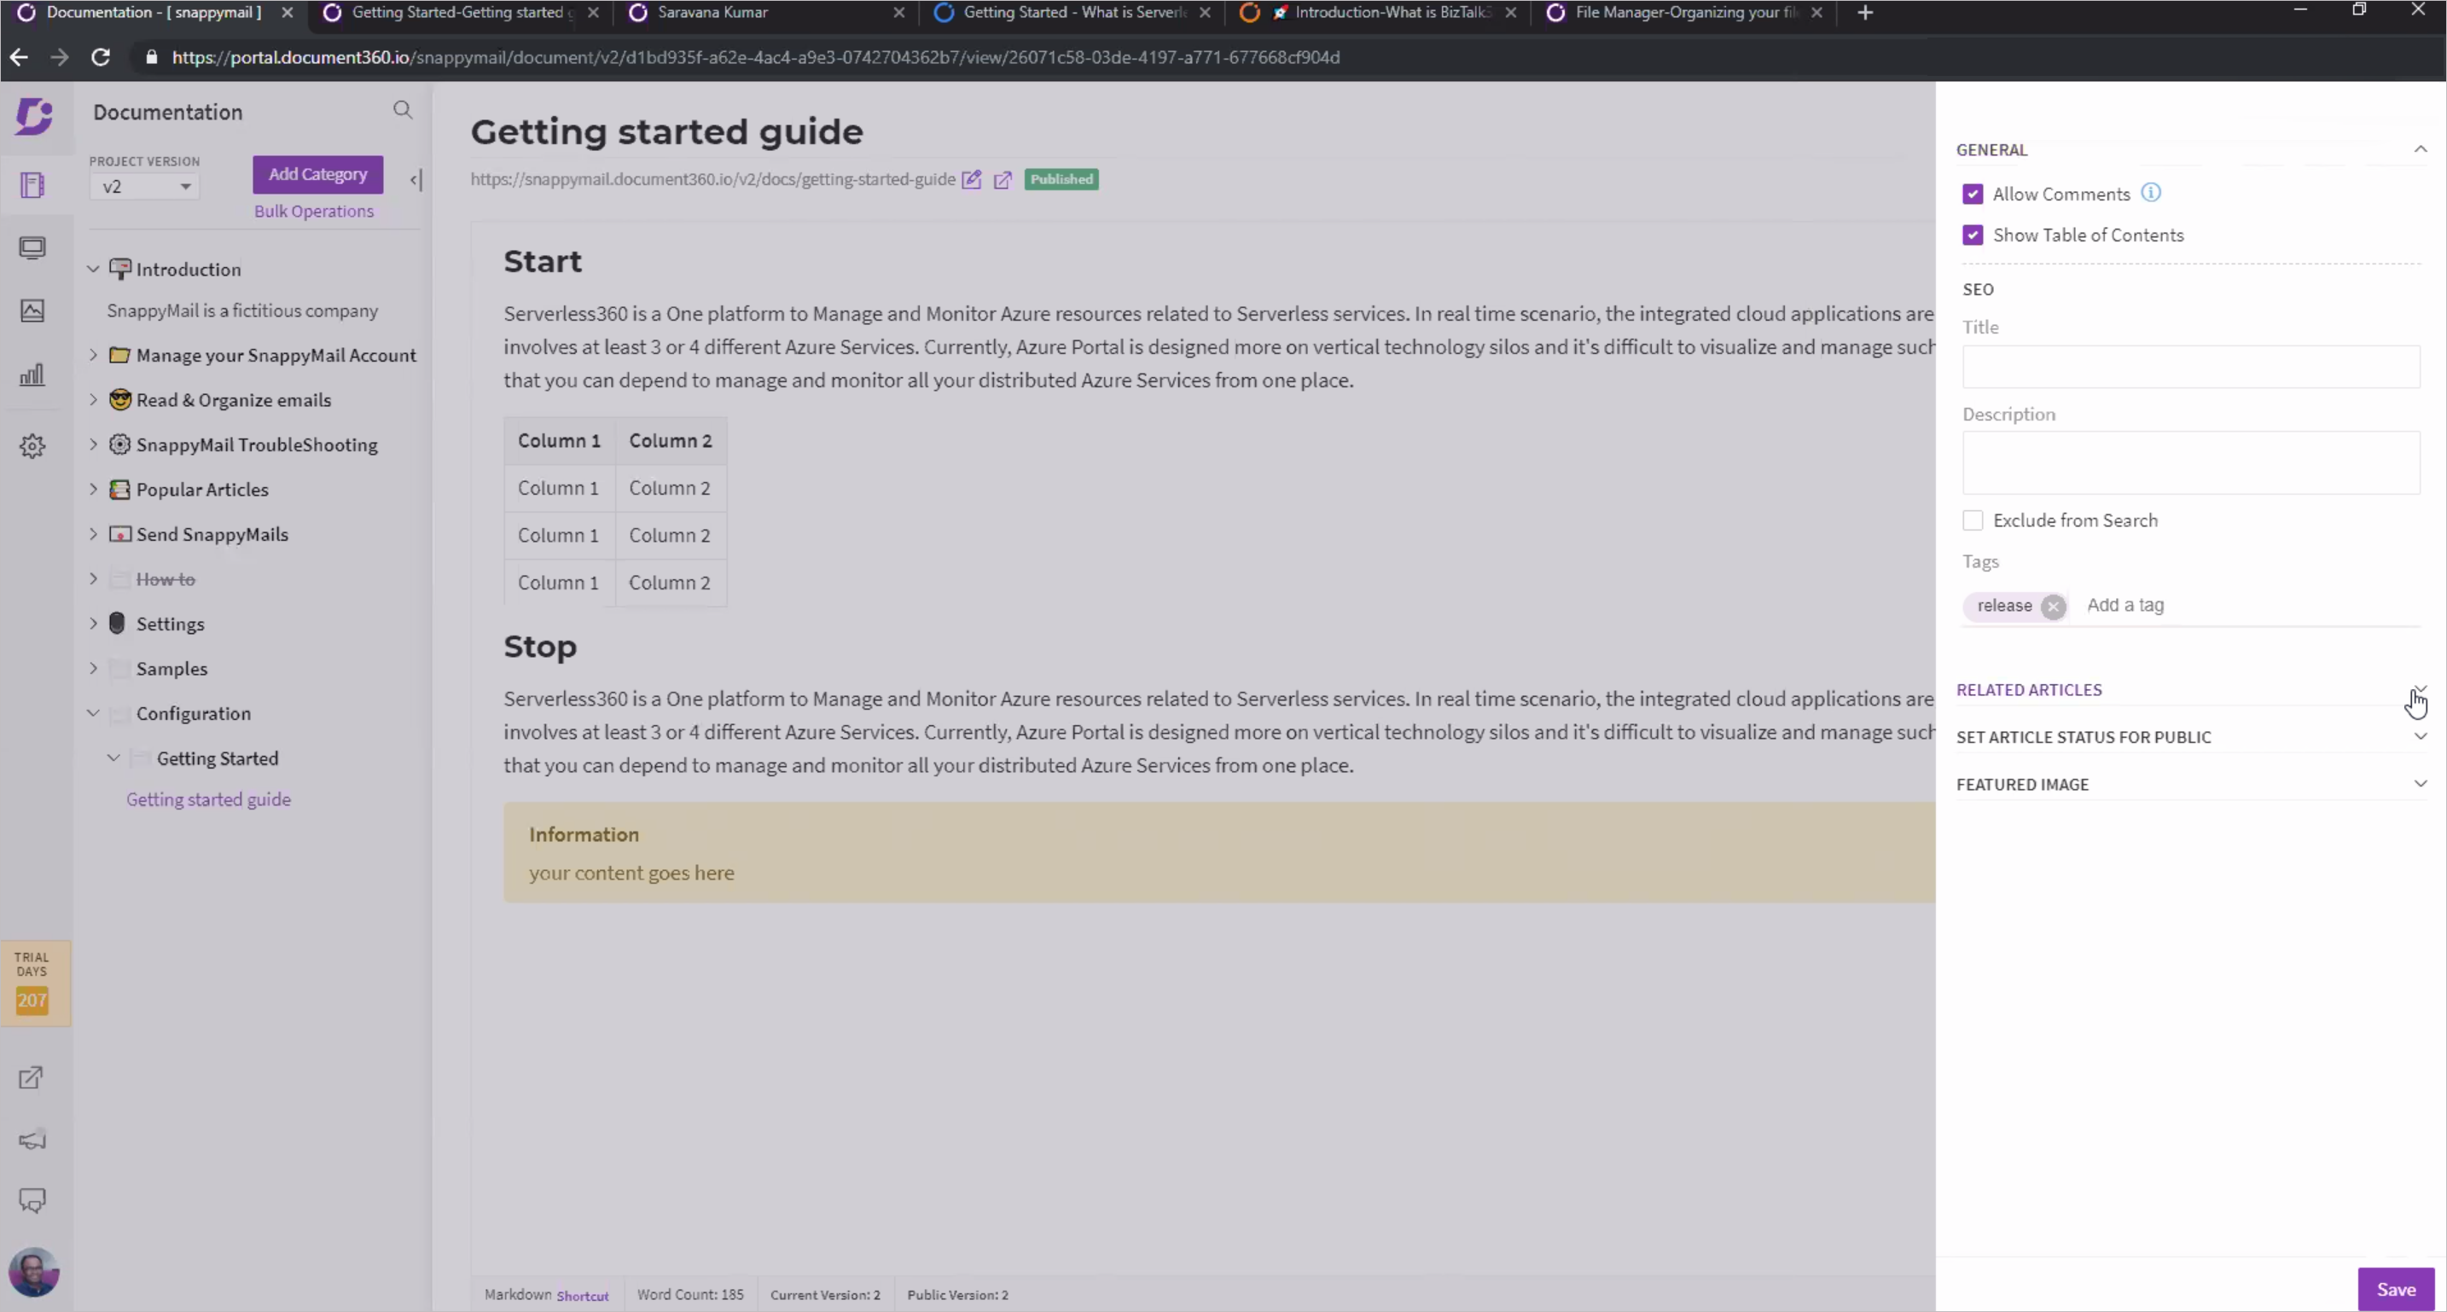Viewport: 2447px width, 1312px height.
Task: Collapse the category sidebar panel arrow
Action: pos(416,179)
